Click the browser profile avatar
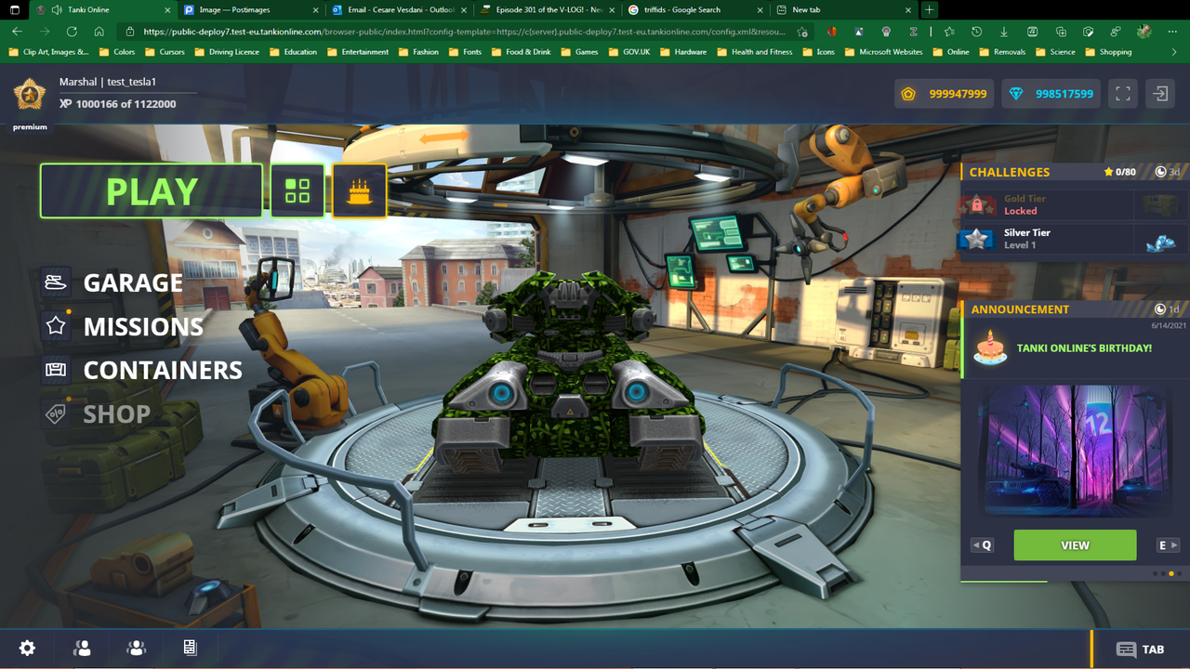 tap(1144, 32)
